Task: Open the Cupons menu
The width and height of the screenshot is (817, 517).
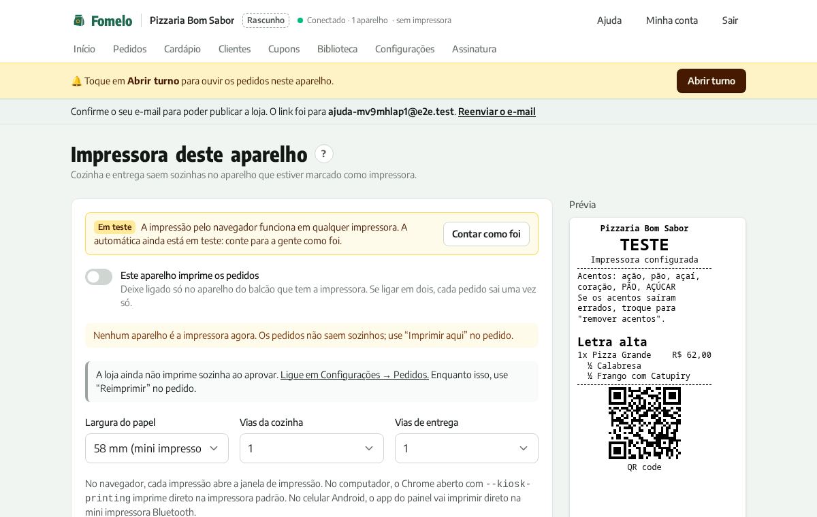Action: (x=284, y=49)
